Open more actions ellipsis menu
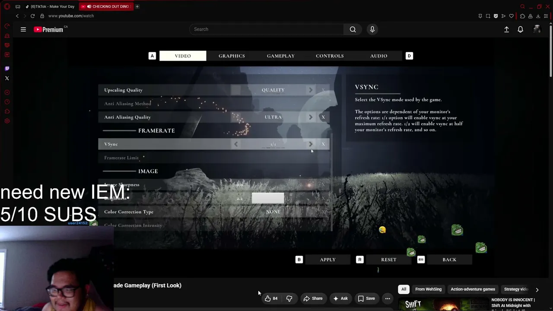 click(x=388, y=298)
